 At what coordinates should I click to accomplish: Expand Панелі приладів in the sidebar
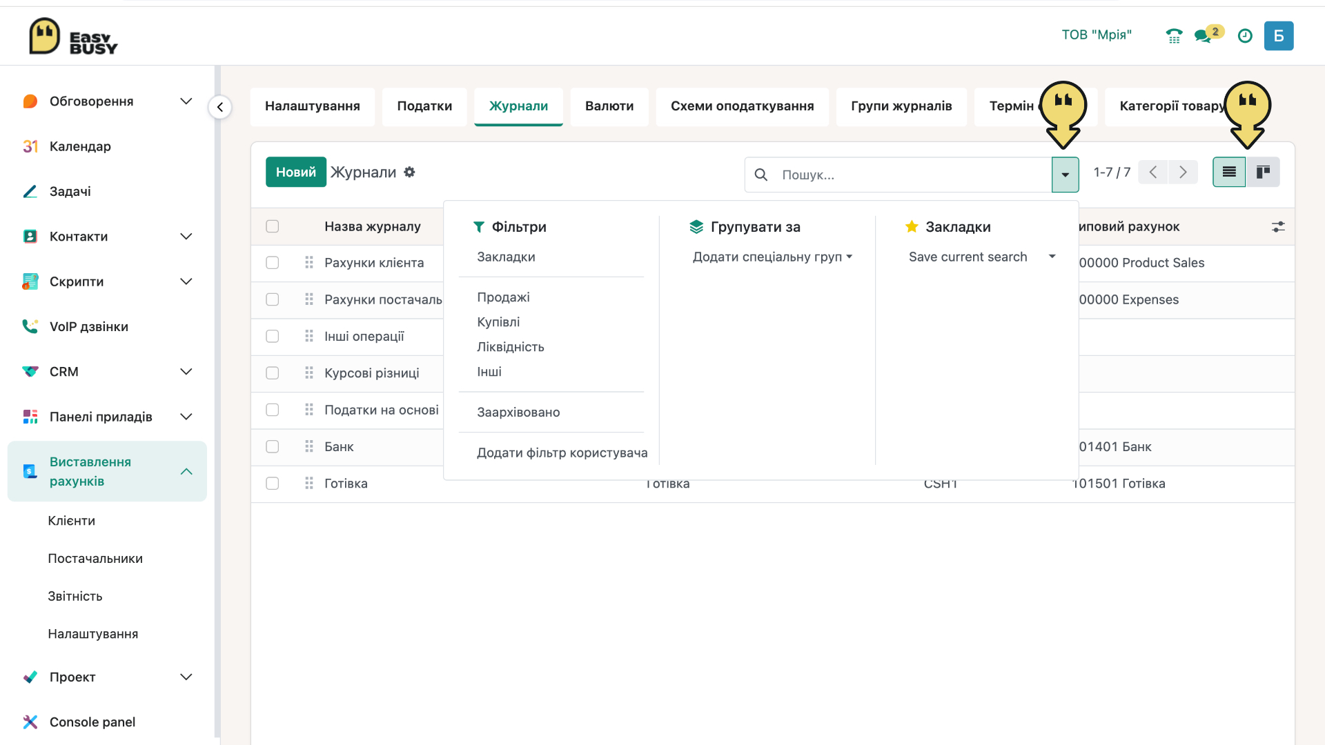tap(186, 417)
